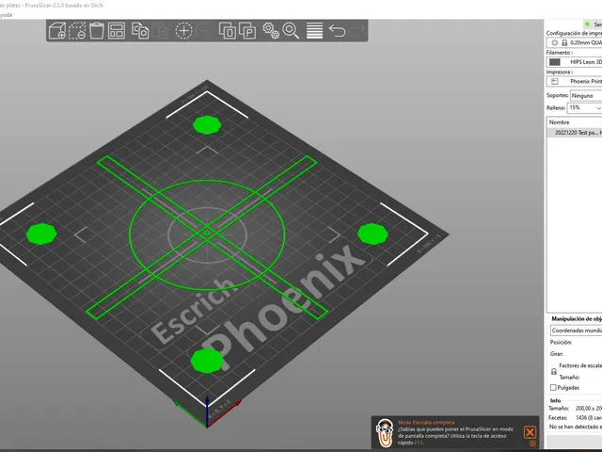The width and height of the screenshot is (602, 452).
Task: Click the Search magnifier icon
Action: pos(291,31)
